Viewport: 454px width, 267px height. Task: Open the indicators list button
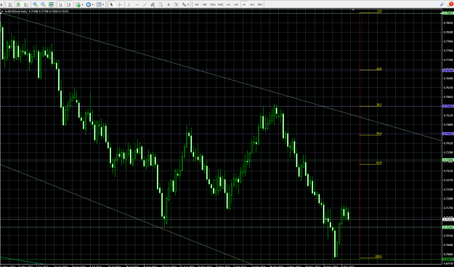pos(78,4)
